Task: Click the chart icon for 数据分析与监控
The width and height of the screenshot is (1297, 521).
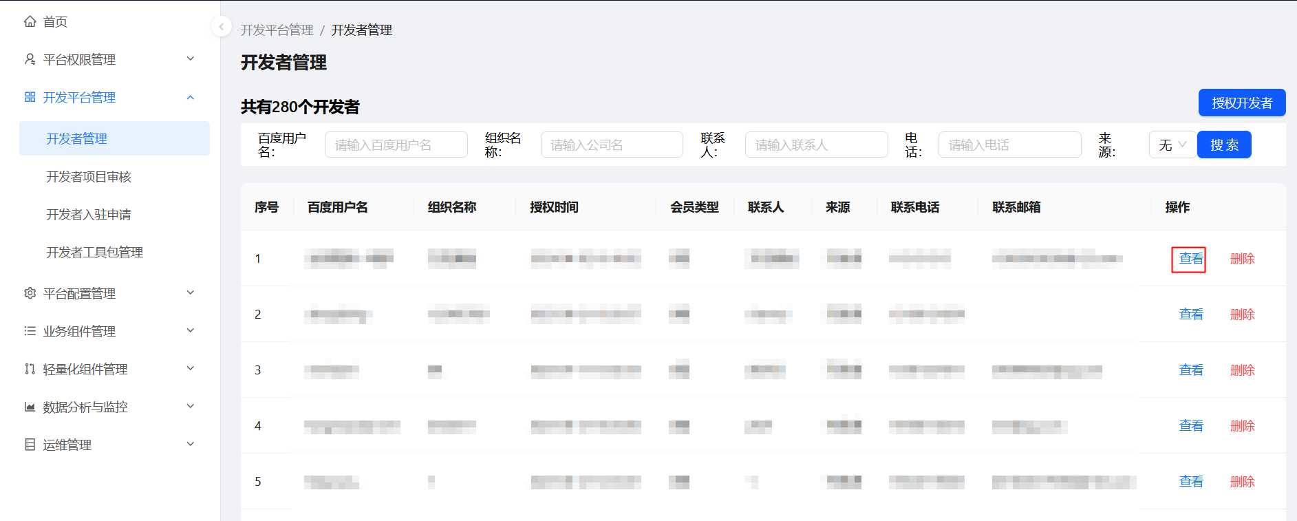Action: pos(30,407)
